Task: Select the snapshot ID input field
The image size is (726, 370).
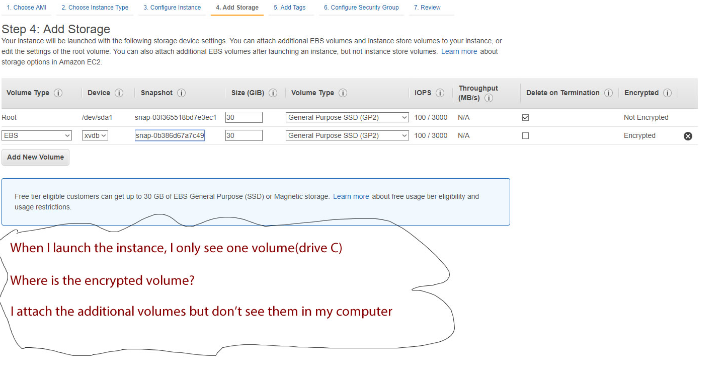Action: 170,135
